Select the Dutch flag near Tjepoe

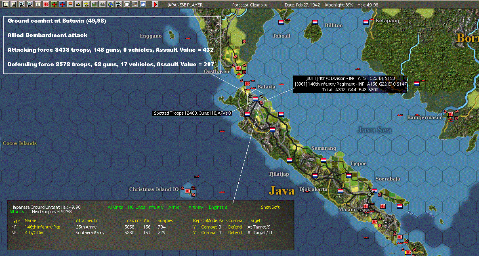pyautogui.click(x=349, y=175)
